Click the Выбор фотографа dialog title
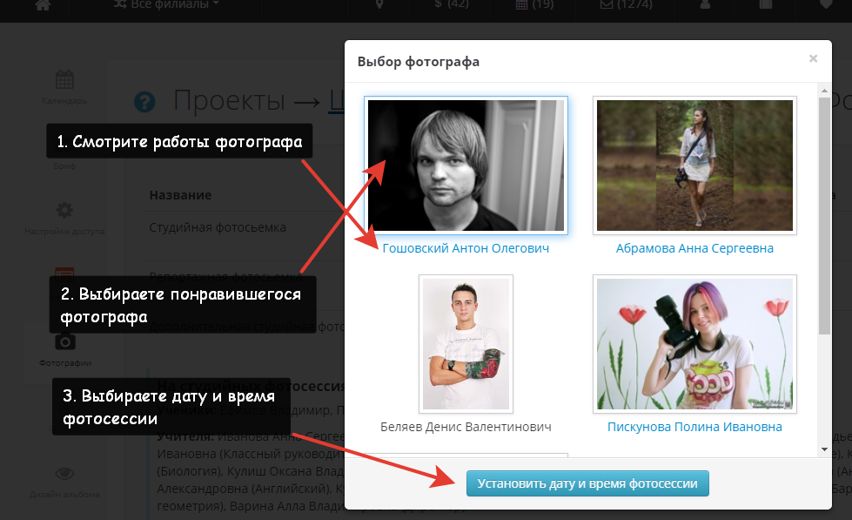Screen dimensions: 852x520 click(419, 62)
